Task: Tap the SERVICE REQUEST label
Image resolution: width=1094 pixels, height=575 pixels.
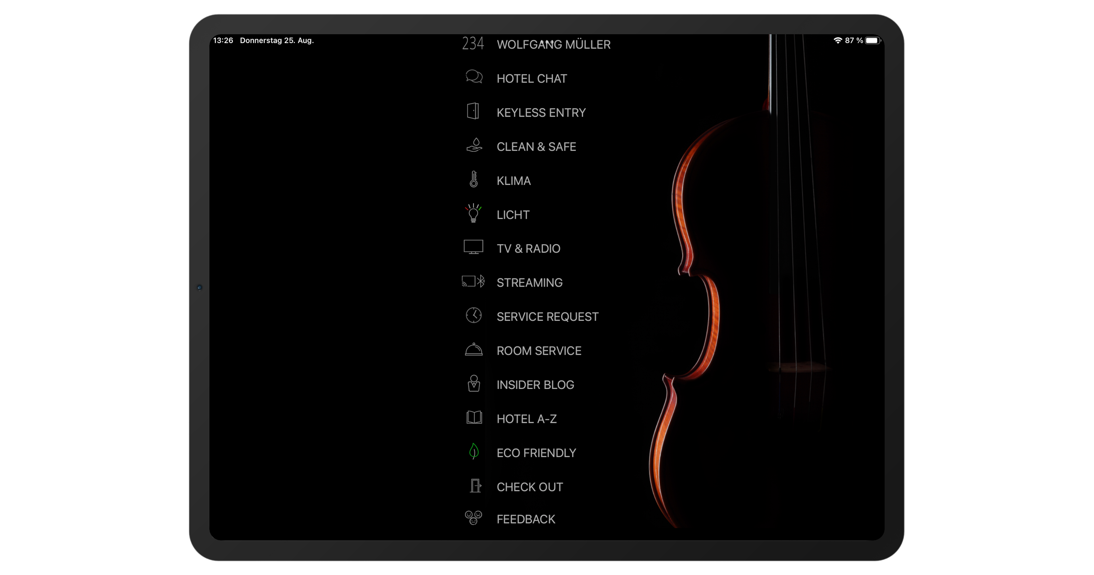Action: [x=547, y=317]
